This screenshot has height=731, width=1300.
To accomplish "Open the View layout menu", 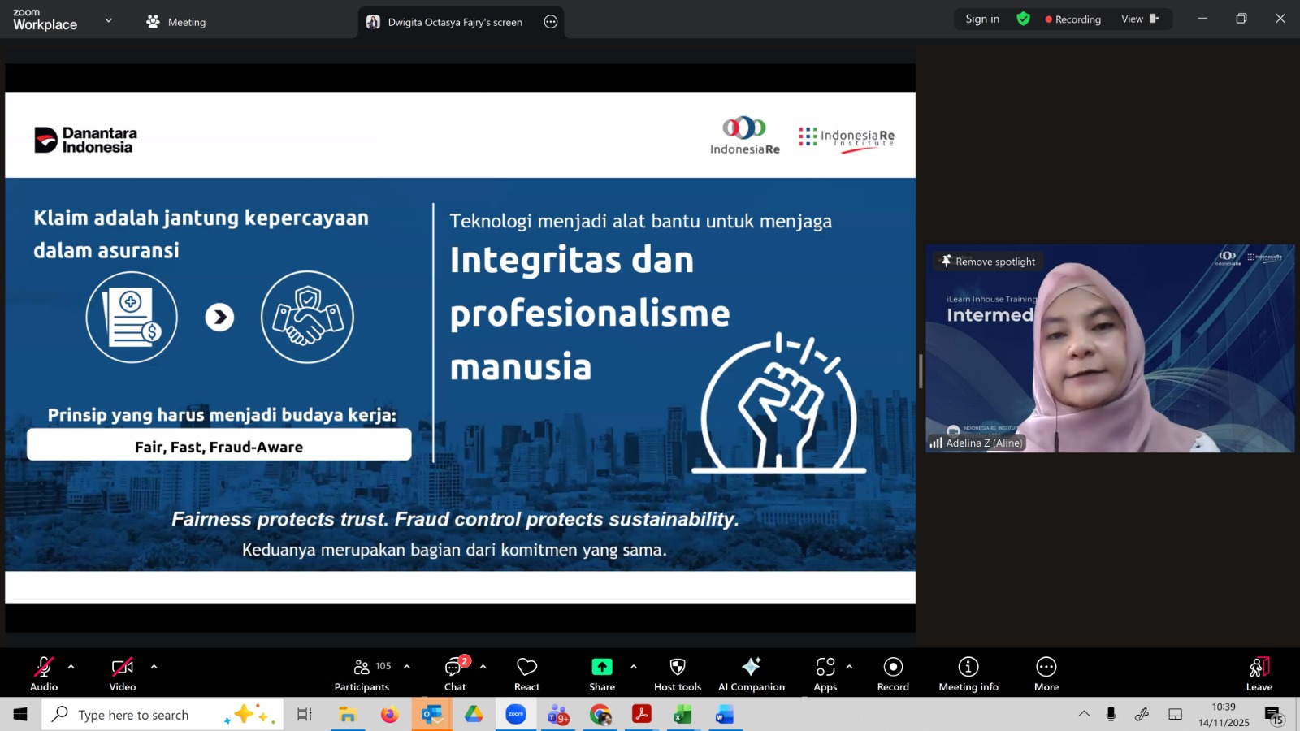I will coord(1139,19).
